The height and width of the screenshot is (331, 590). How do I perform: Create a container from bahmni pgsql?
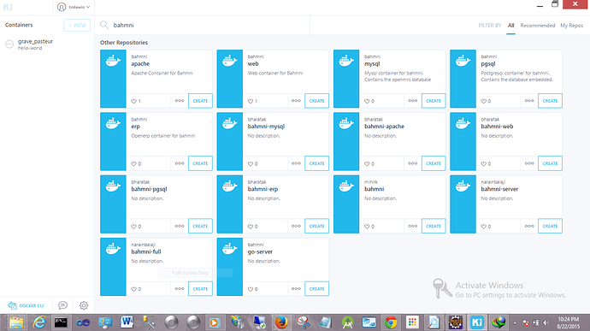[550, 101]
